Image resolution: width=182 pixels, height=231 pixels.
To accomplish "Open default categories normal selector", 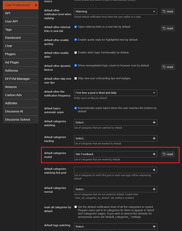I will 116,189.
